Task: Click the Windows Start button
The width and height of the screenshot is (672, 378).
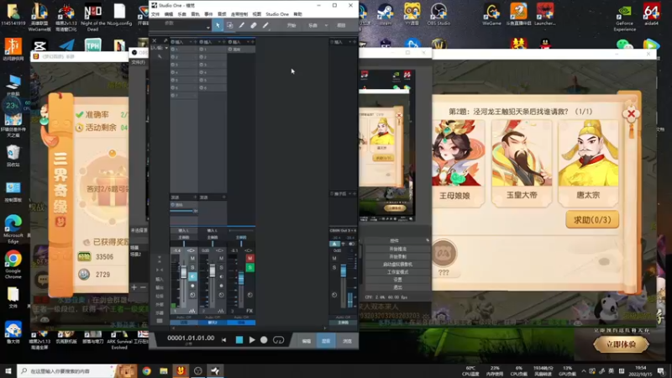Action: (x=8, y=370)
